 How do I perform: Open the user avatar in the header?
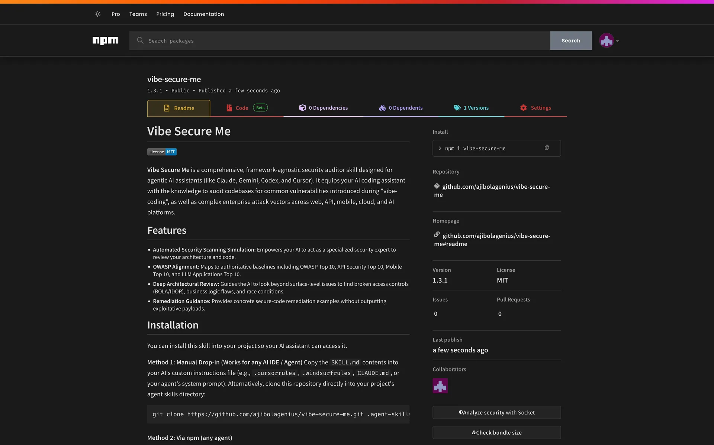[x=606, y=40]
